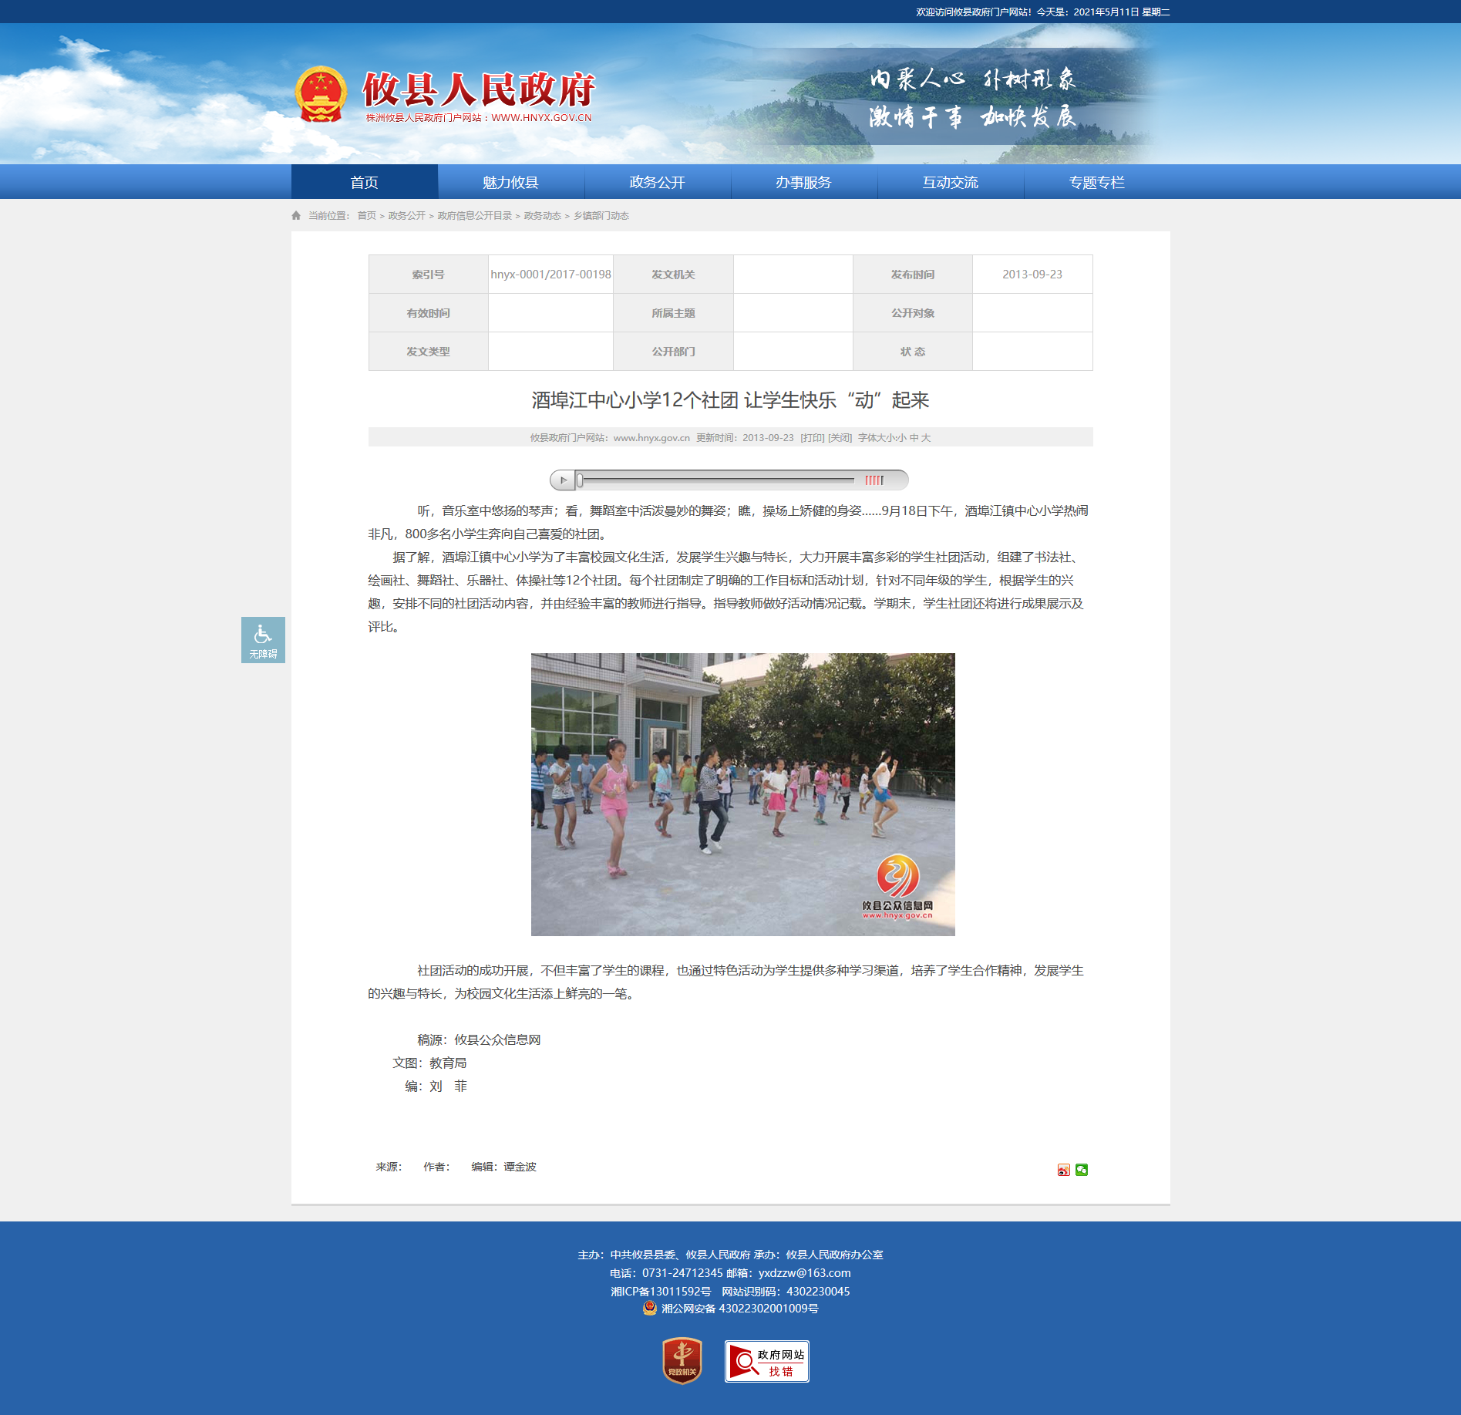Click the 党政机关 emblem in the footer
Viewport: 1461px width, 1415px height.
point(682,1361)
